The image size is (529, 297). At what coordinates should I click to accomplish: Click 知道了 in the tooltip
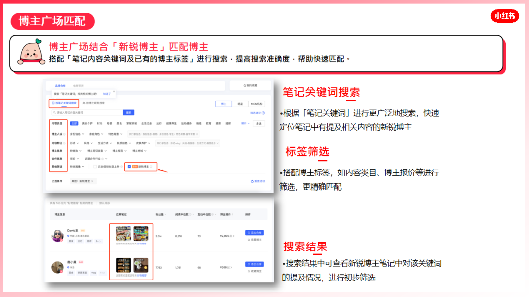coord(107,94)
